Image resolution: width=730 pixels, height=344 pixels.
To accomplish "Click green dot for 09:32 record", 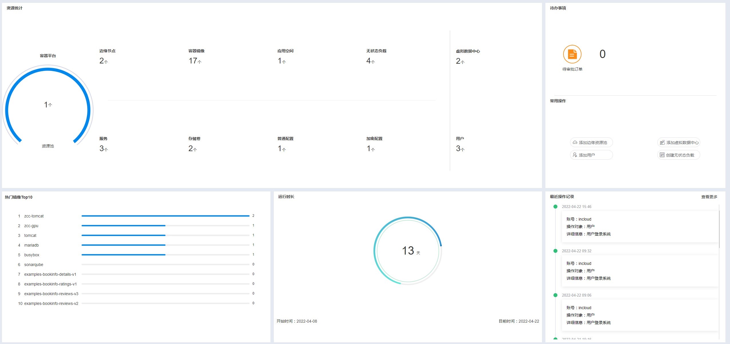I will [555, 251].
